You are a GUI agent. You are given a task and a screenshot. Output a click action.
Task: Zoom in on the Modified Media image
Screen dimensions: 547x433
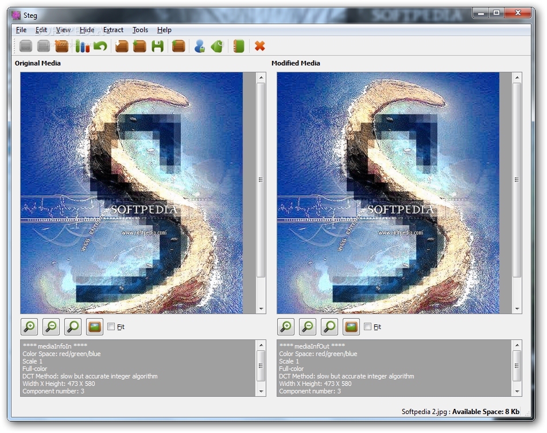click(x=286, y=327)
